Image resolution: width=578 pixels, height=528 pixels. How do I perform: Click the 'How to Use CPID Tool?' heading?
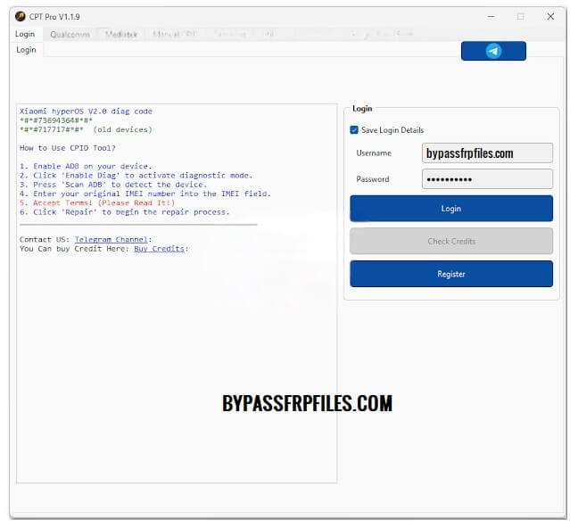[68, 148]
